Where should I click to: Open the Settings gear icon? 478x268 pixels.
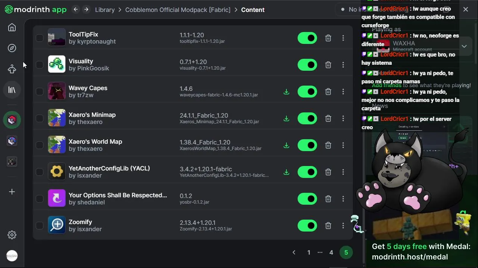click(12, 235)
